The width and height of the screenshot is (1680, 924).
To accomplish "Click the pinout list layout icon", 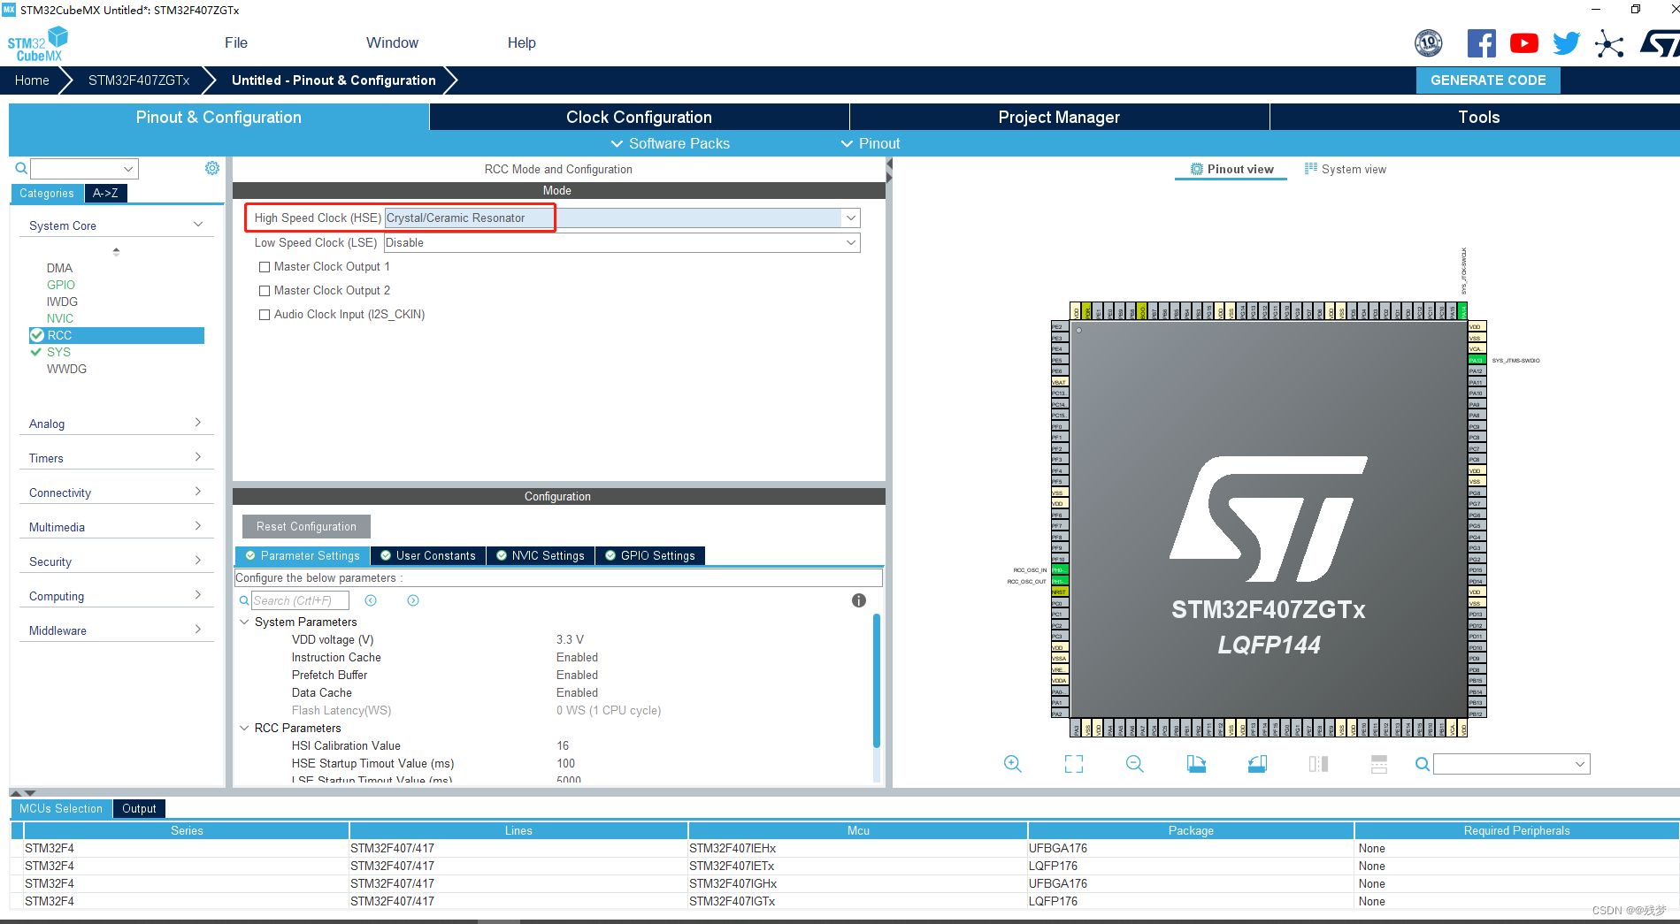I will tap(1379, 764).
